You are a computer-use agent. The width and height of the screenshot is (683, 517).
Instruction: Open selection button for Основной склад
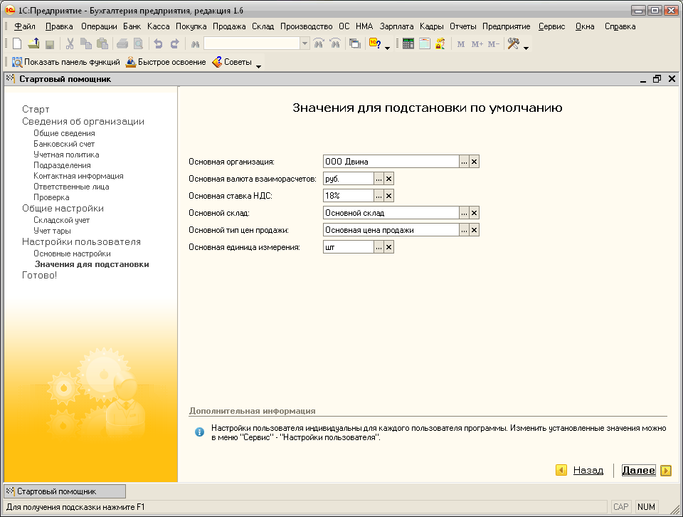pos(465,213)
